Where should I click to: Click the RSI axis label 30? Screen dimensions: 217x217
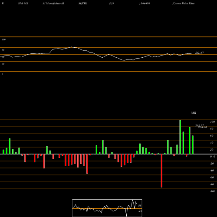pyautogui.click(x=3, y=64)
